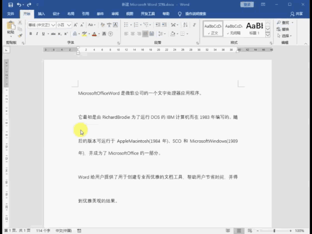The height and width of the screenshot is (234, 312).
Task: Switch to web layout view in status bar
Action: coord(250,231)
